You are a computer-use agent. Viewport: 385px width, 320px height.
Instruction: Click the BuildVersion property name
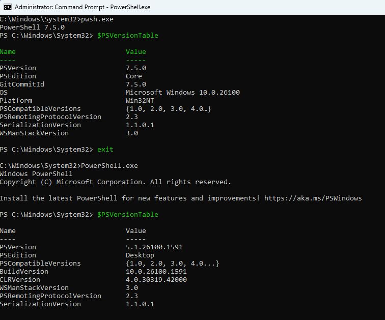pyautogui.click(x=24, y=272)
